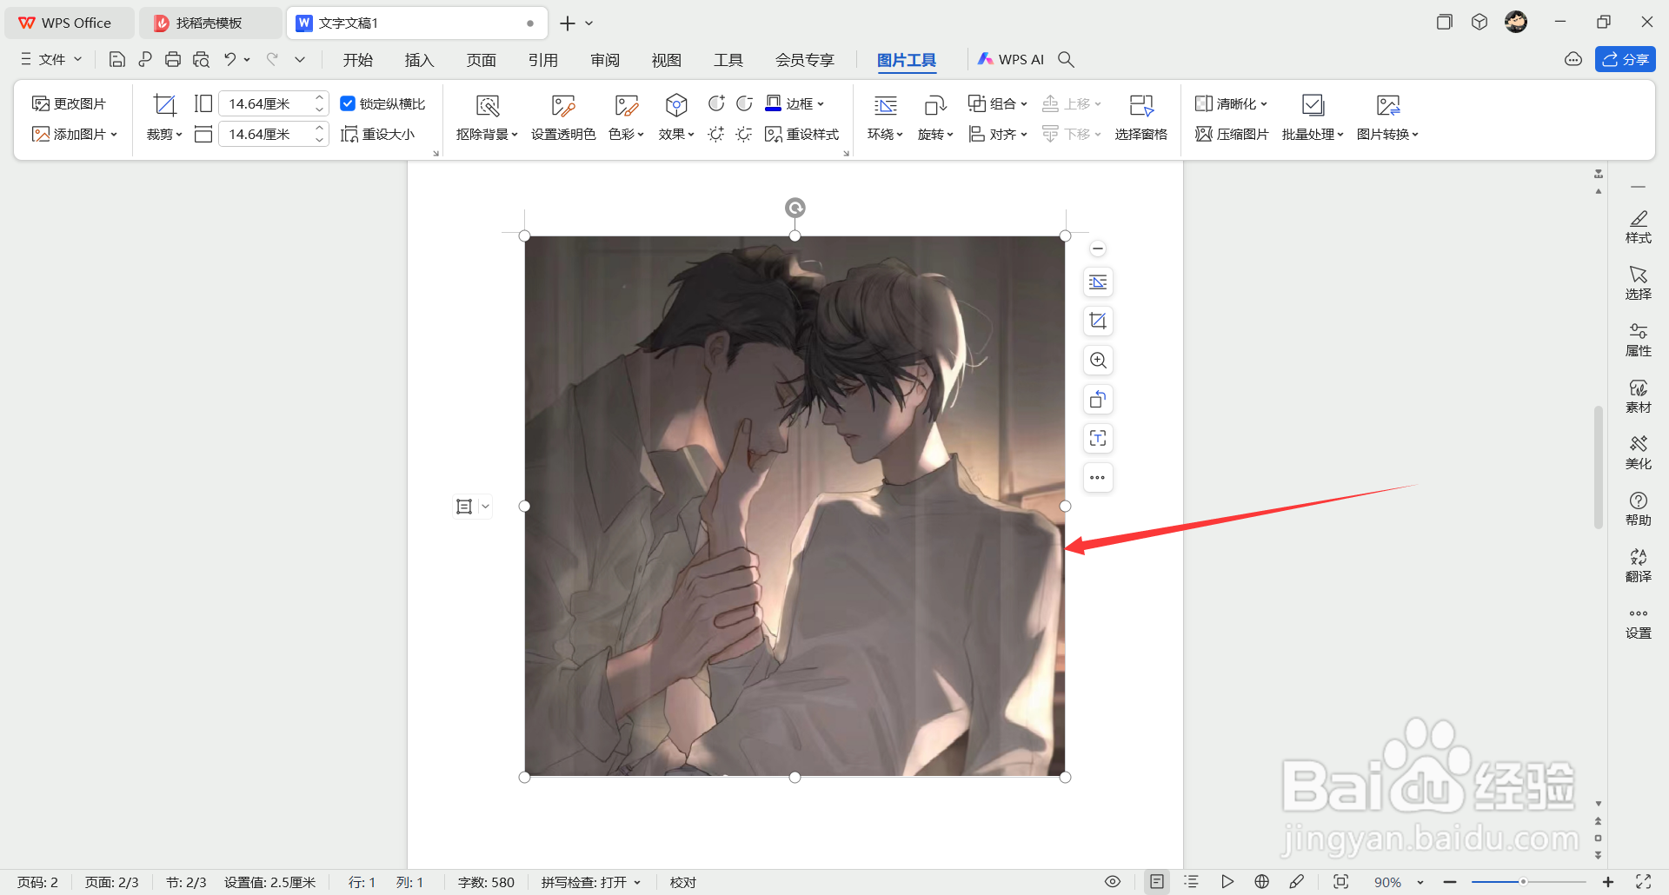Click the WPS AI search magnifier icon
Image resolution: width=1669 pixels, height=895 pixels.
click(1067, 59)
